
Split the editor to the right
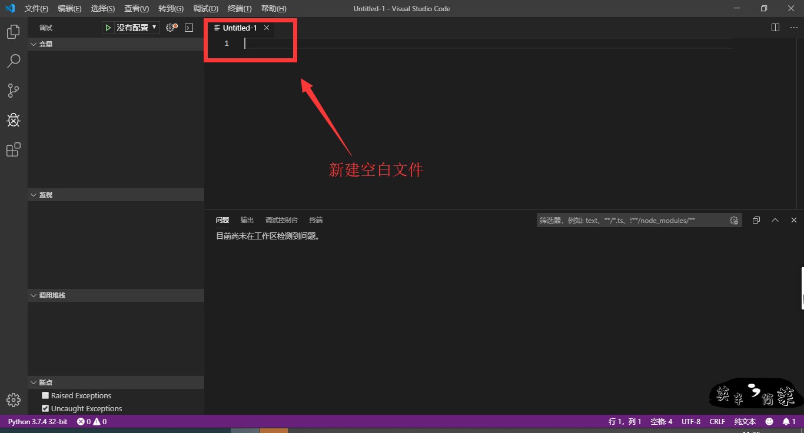pyautogui.click(x=775, y=28)
